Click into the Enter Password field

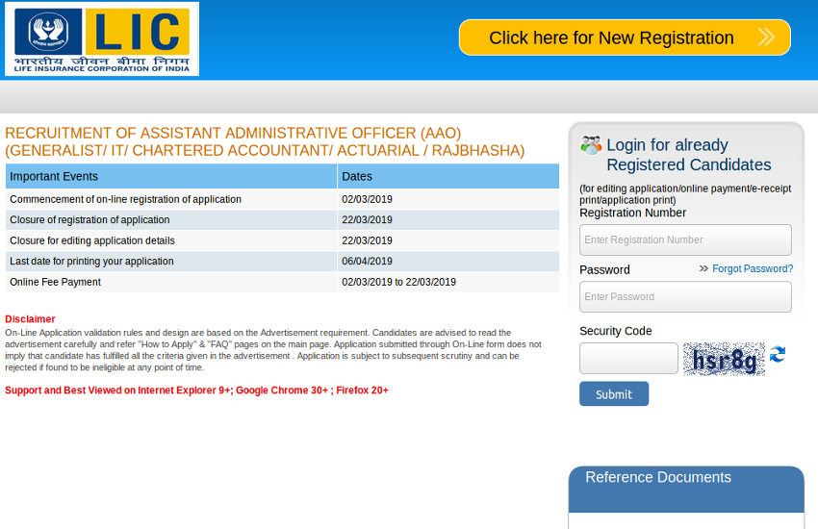click(685, 296)
